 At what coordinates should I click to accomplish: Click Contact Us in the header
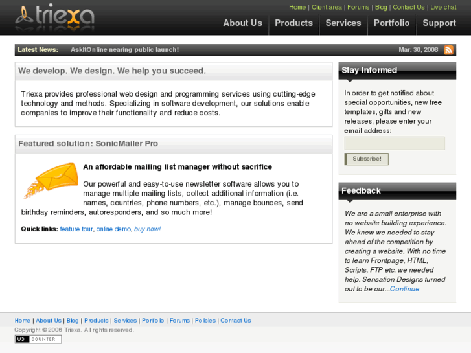pyautogui.click(x=409, y=7)
